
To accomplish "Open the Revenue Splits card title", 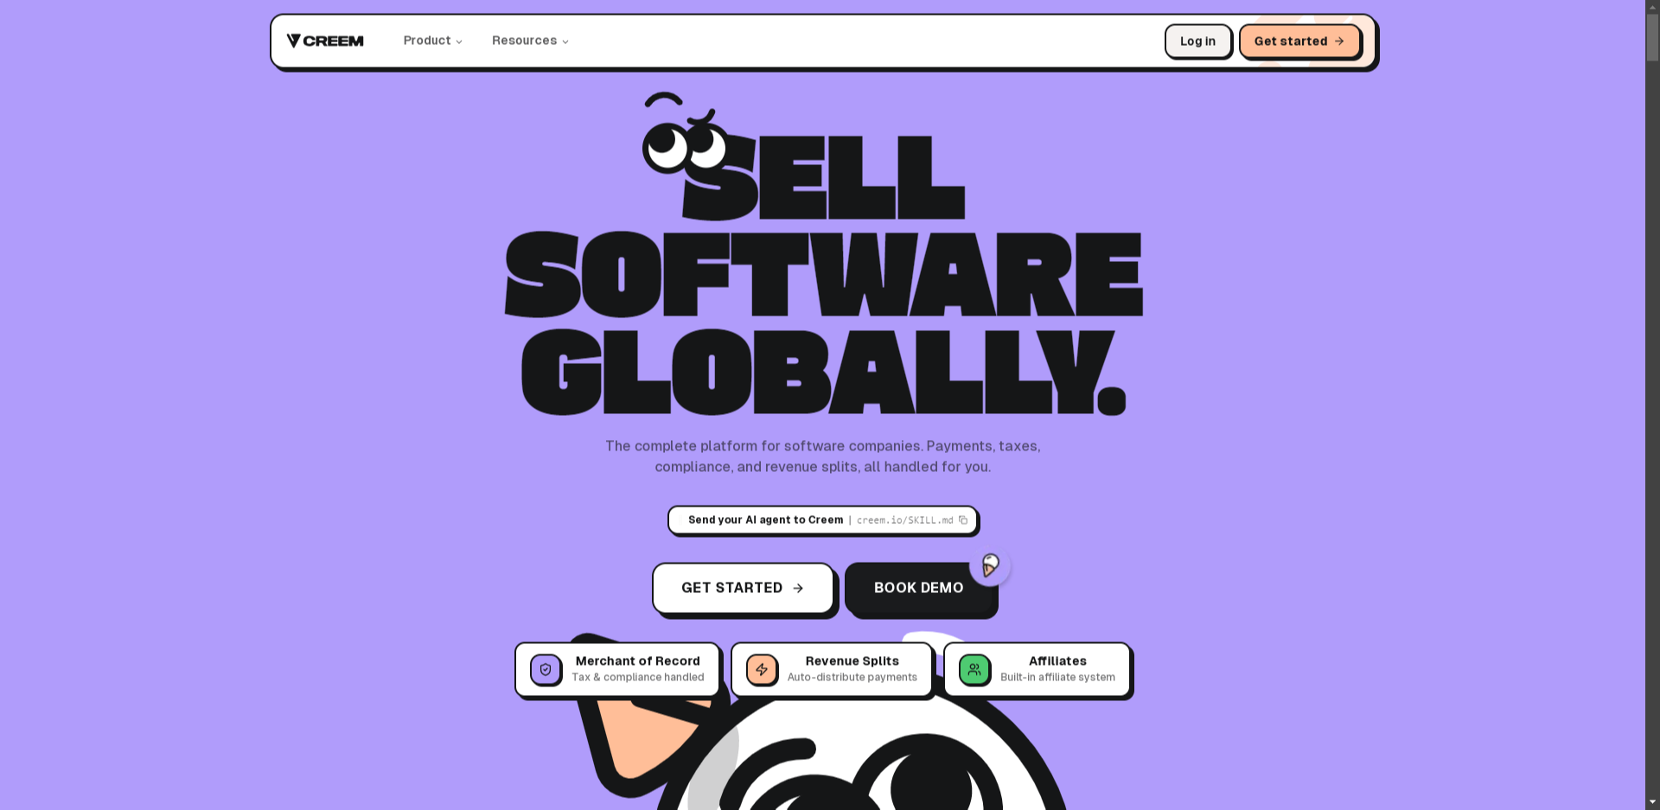I will click(852, 661).
